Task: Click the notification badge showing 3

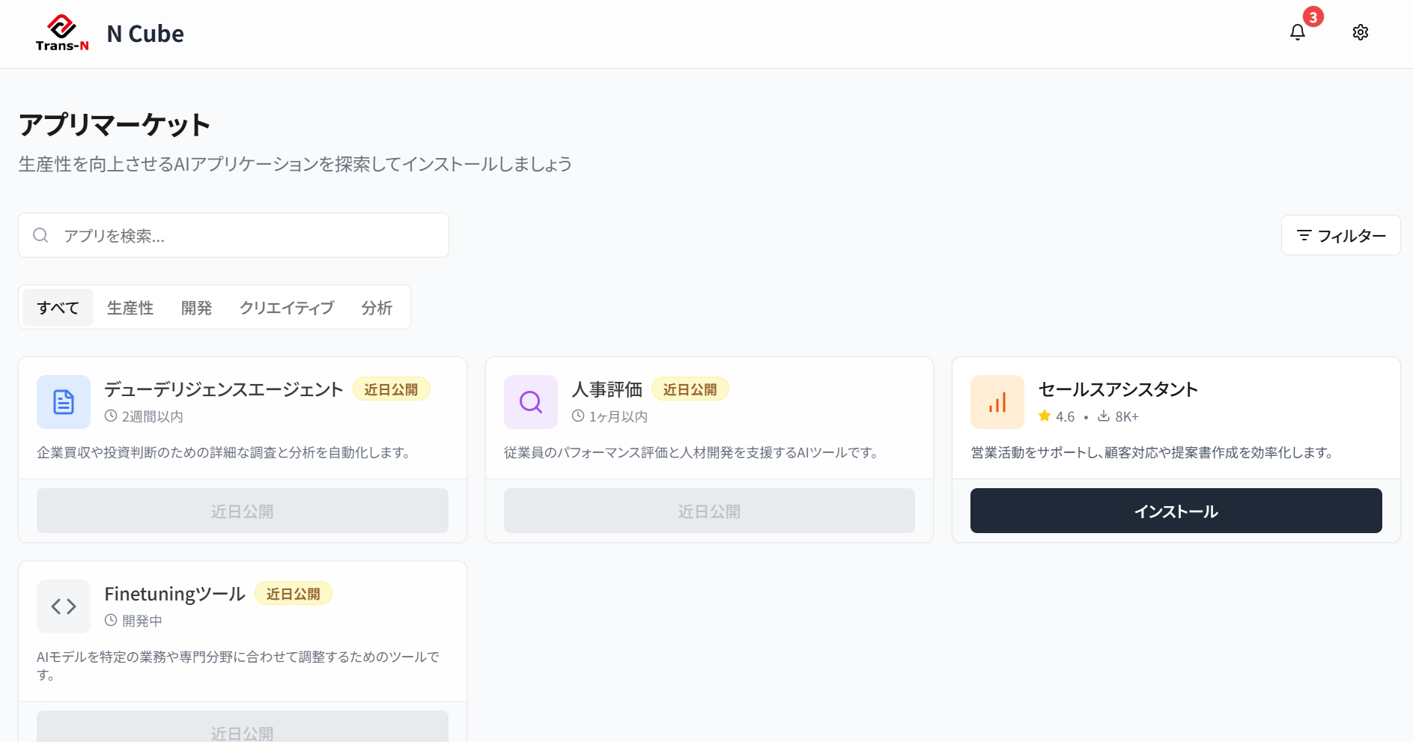Action: (1313, 16)
